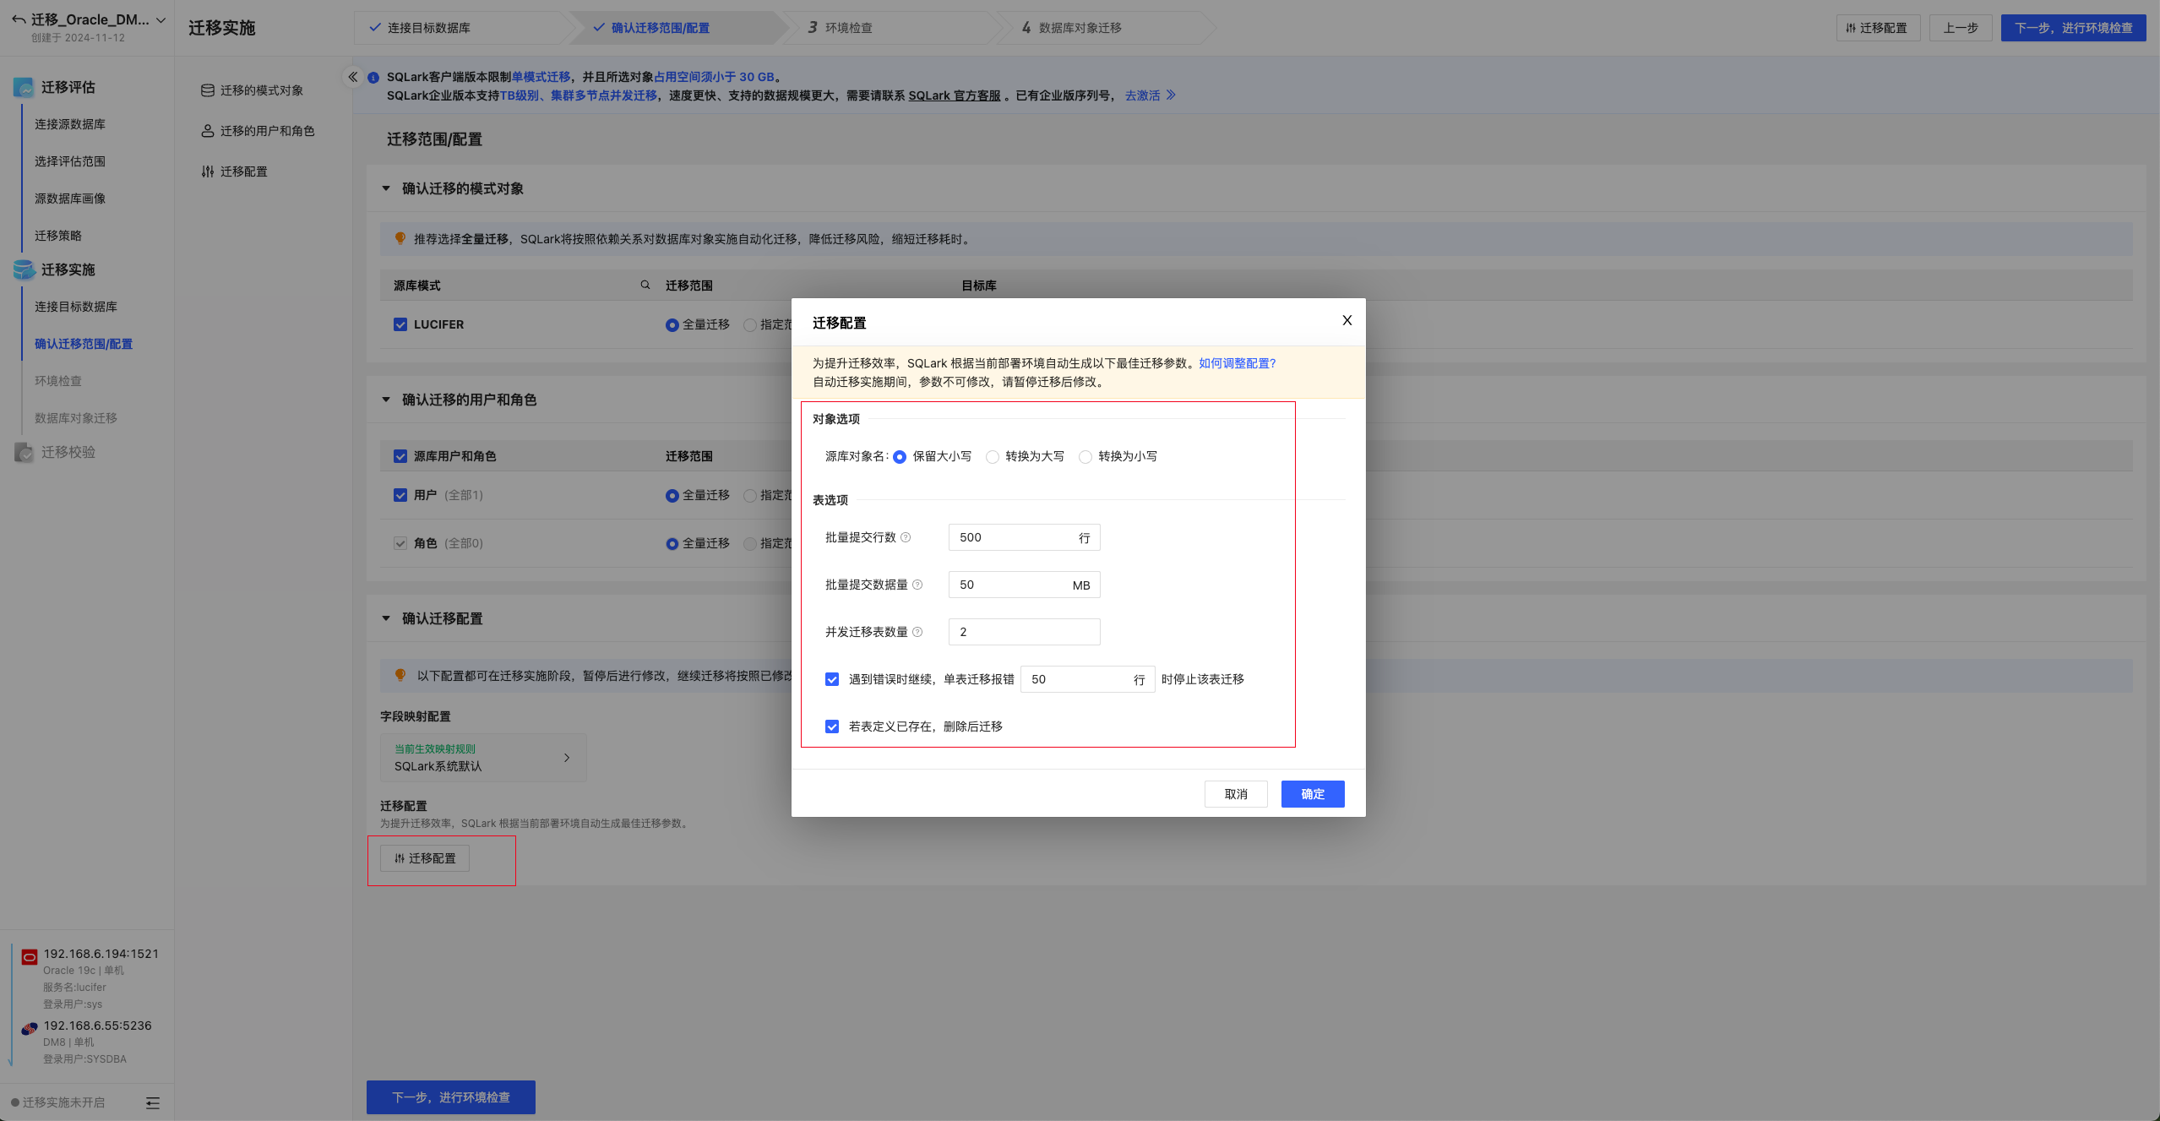Uncheck the LUCIFER schema checkbox
This screenshot has height=1121, width=2160.
(x=400, y=324)
